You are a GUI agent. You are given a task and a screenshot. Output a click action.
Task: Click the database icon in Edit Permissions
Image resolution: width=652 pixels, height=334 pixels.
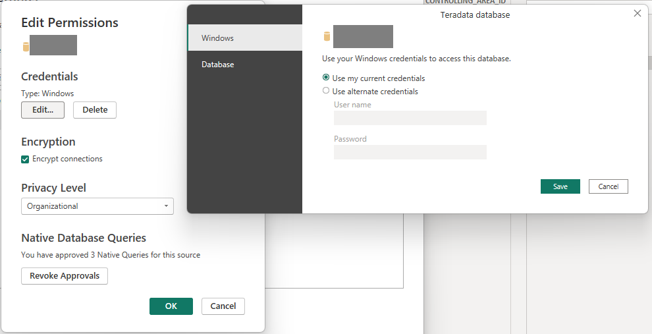[x=26, y=47]
